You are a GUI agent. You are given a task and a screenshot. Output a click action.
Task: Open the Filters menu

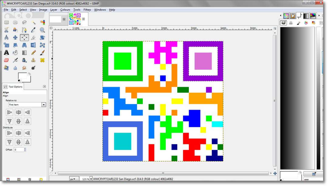pyautogui.click(x=87, y=10)
